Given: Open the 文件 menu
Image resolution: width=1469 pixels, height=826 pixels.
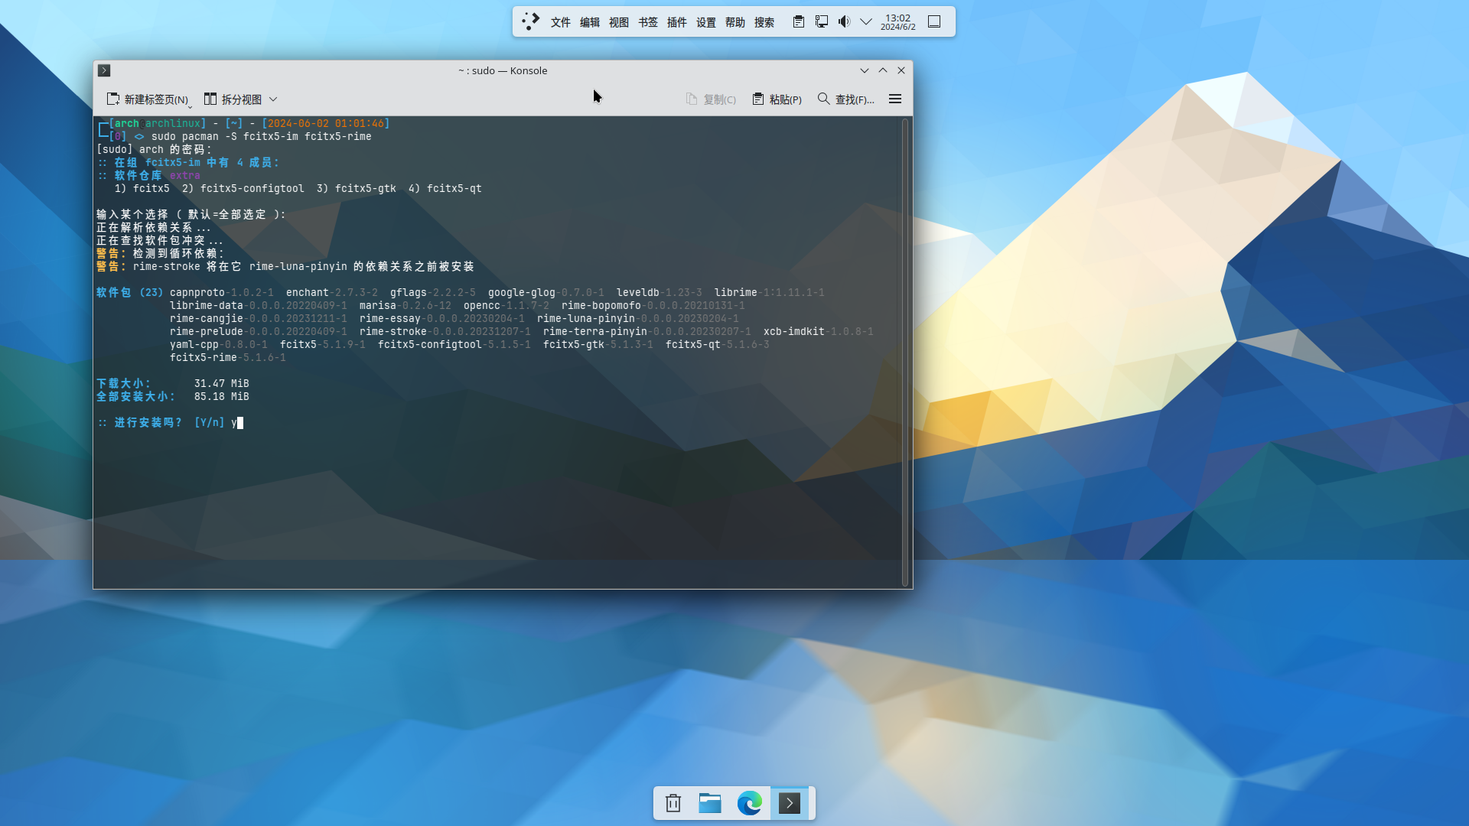Looking at the screenshot, I should click(560, 22).
